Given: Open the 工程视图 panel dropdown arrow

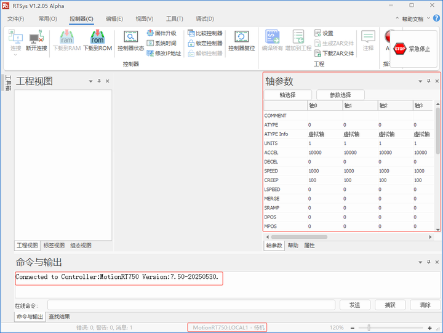Looking at the screenshot, I should (90, 81).
